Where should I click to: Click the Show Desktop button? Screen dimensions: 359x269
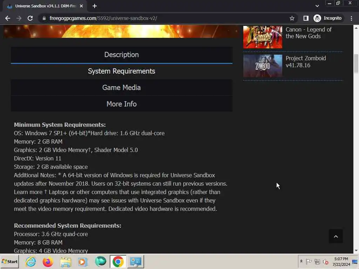(355, 261)
